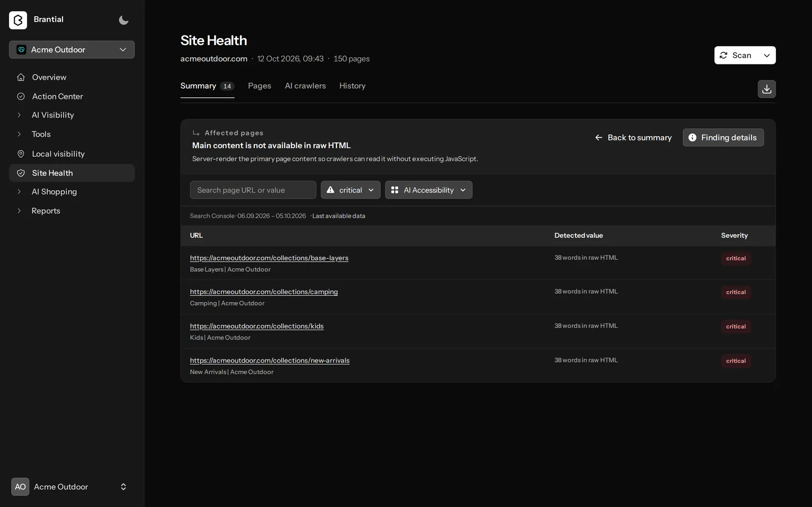Click the Brantial logo icon
Image resolution: width=812 pixels, height=507 pixels.
(x=18, y=20)
